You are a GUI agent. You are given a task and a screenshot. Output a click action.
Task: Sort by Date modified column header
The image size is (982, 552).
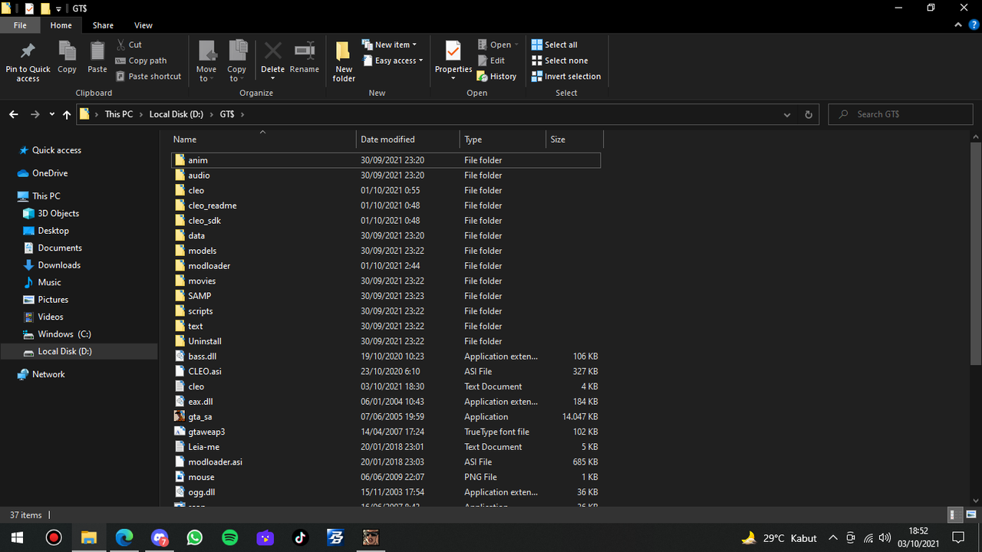coord(408,140)
